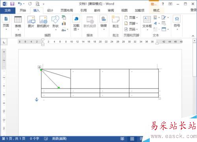The image size is (197, 142).
Task: Open Customize Quick Access Toolbar dropdown
Action: 43,4
